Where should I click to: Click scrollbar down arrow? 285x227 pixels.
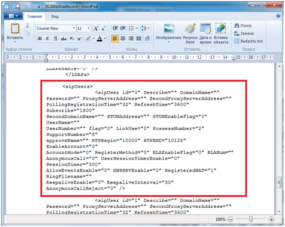click(279, 211)
